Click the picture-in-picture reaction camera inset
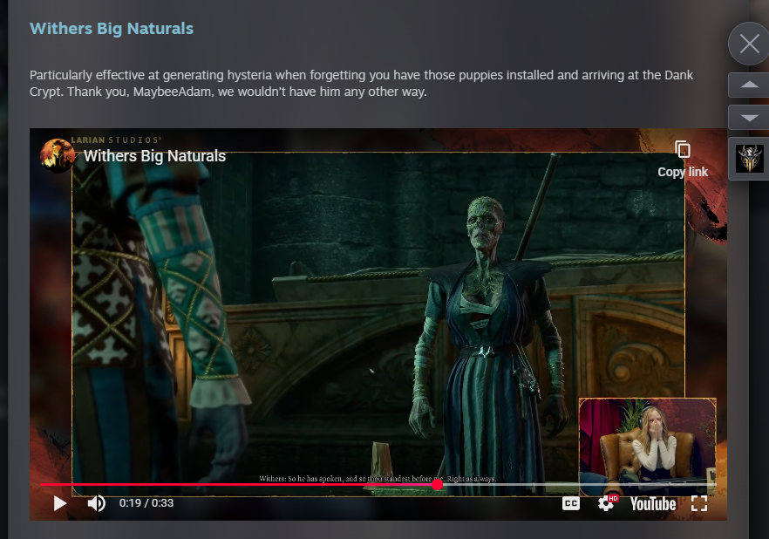The height and width of the screenshot is (539, 769). 647,447
